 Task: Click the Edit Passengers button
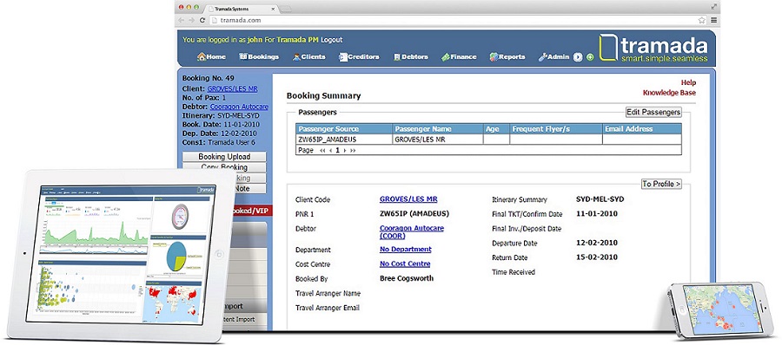click(x=653, y=112)
